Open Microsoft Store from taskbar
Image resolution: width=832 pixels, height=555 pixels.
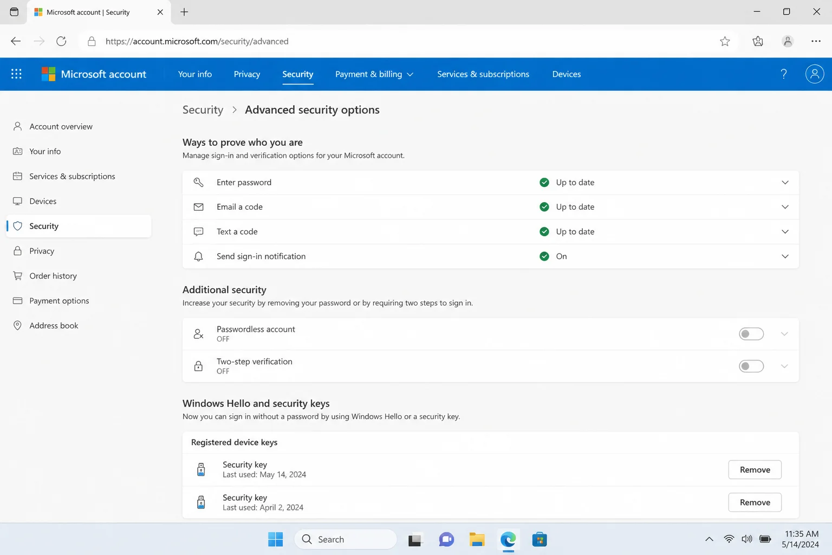coord(539,539)
